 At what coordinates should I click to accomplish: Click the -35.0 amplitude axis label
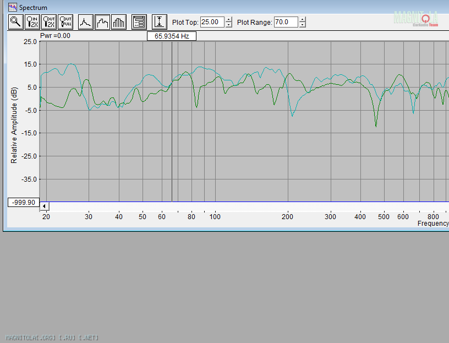click(x=29, y=179)
